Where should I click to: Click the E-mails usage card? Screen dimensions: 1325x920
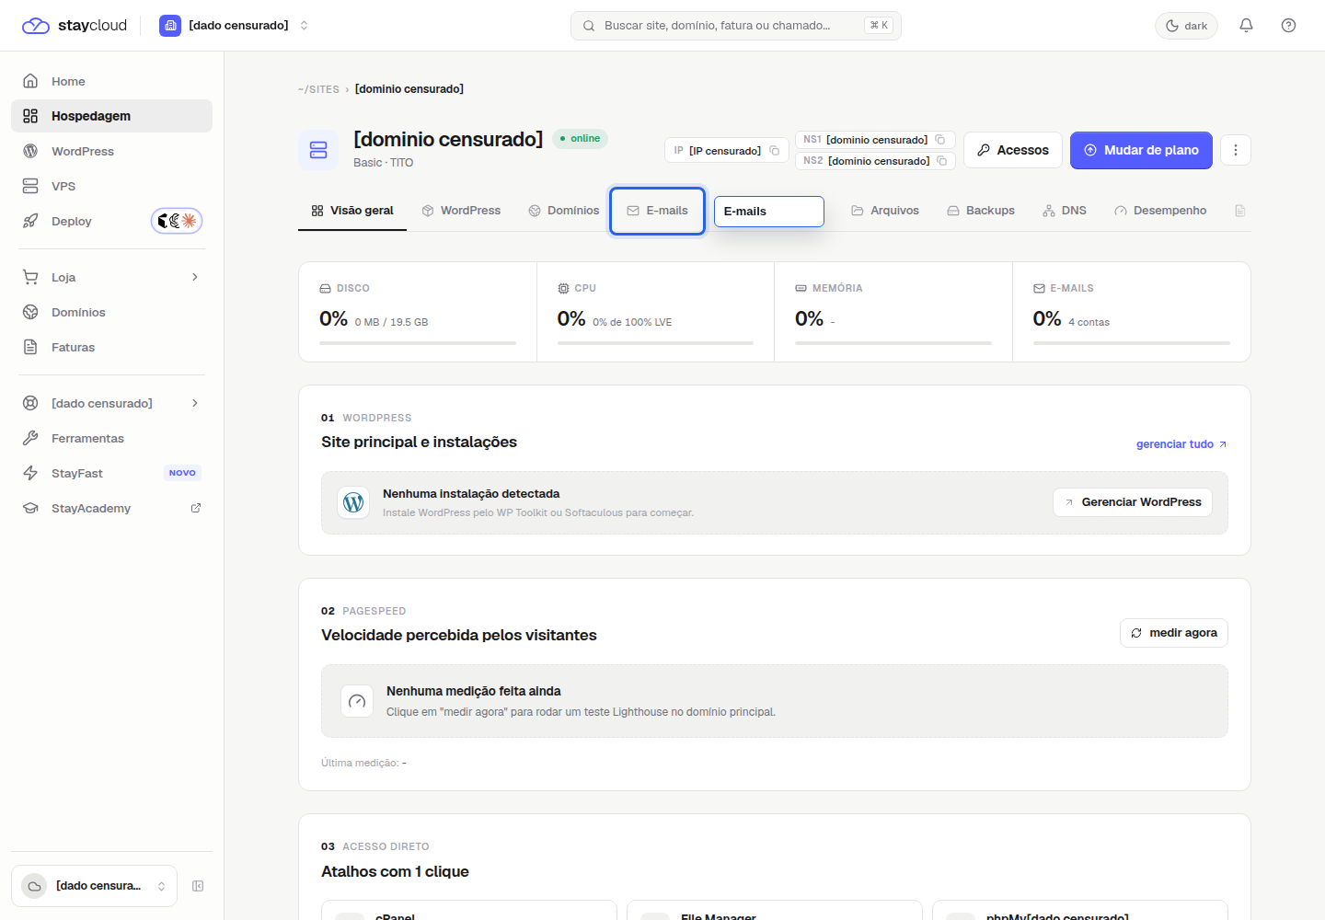tap(1132, 312)
